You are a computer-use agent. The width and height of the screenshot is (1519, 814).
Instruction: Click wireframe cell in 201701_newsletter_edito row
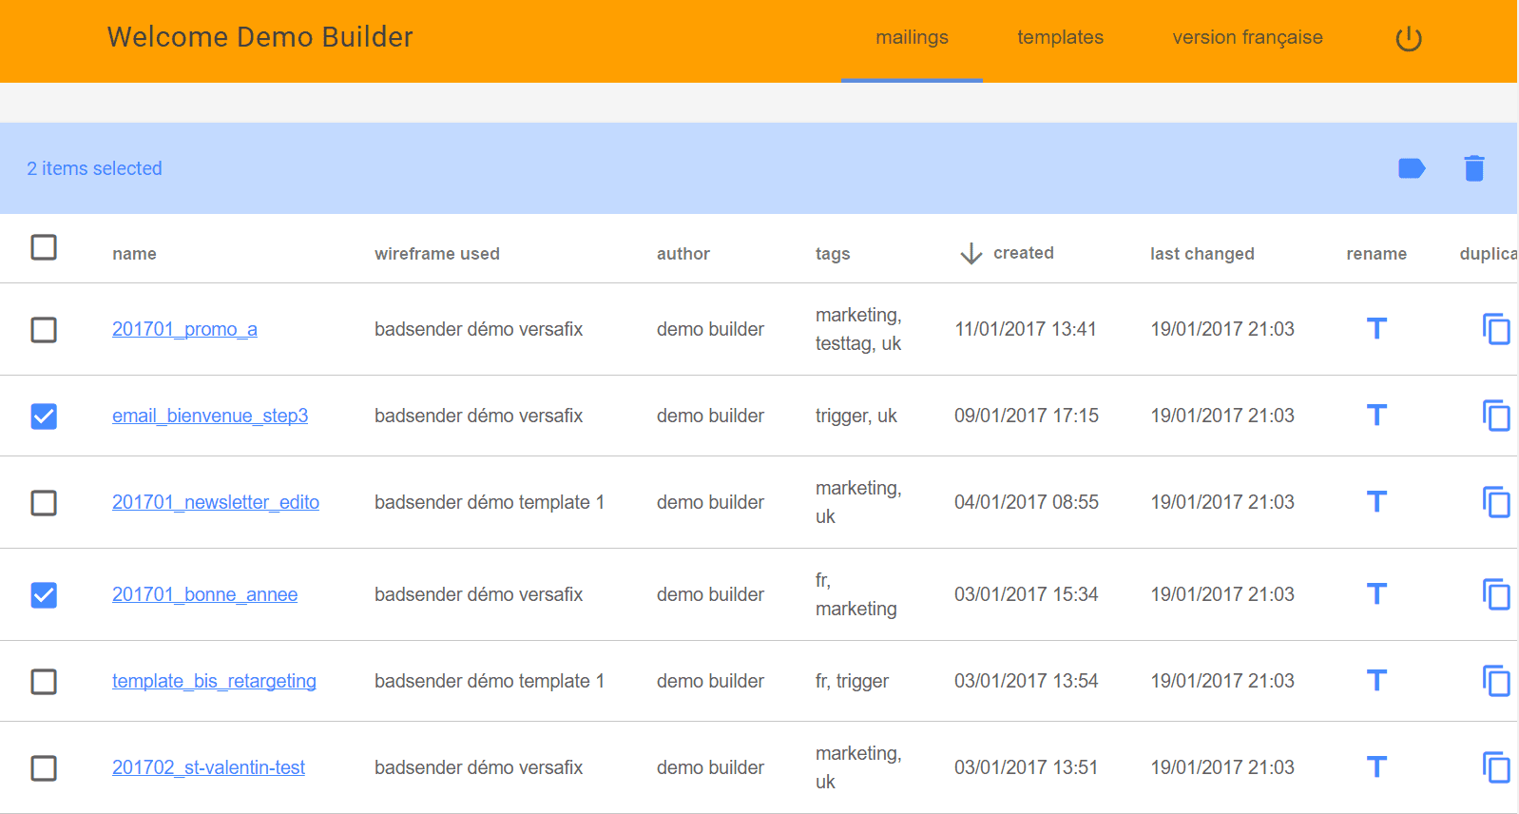point(490,502)
